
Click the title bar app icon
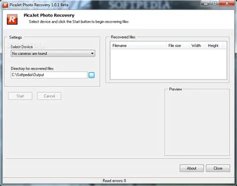point(5,5)
